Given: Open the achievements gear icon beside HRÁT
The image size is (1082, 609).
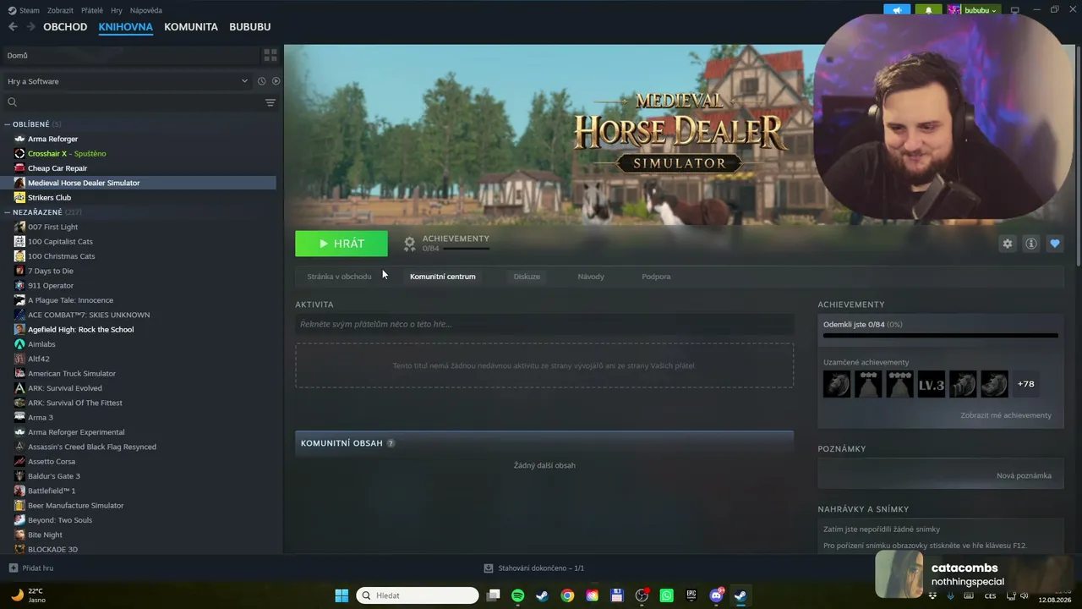Looking at the screenshot, I should (409, 244).
